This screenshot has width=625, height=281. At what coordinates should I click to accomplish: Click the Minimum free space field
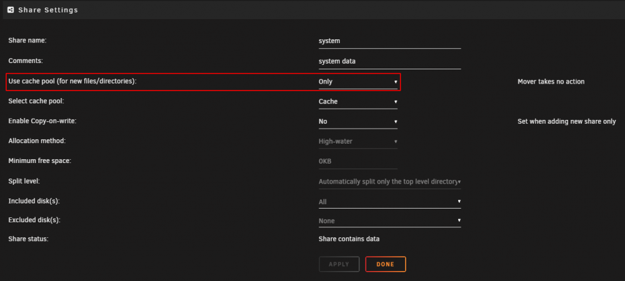(358, 162)
